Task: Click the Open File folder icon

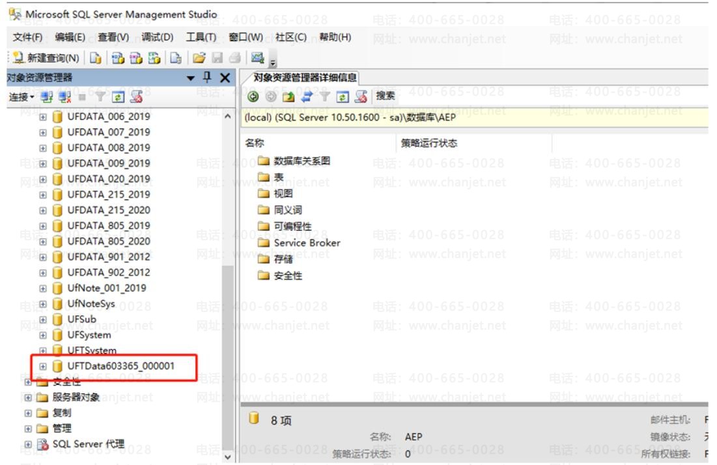Action: click(199, 58)
